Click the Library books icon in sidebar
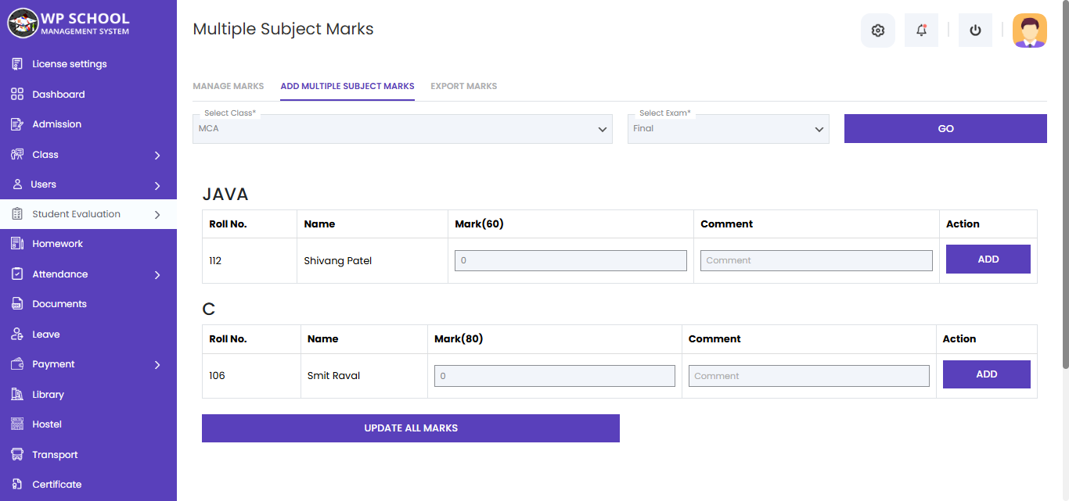This screenshot has width=1069, height=501. coord(17,395)
